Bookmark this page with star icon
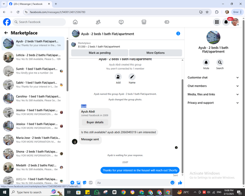 coord(207,12)
